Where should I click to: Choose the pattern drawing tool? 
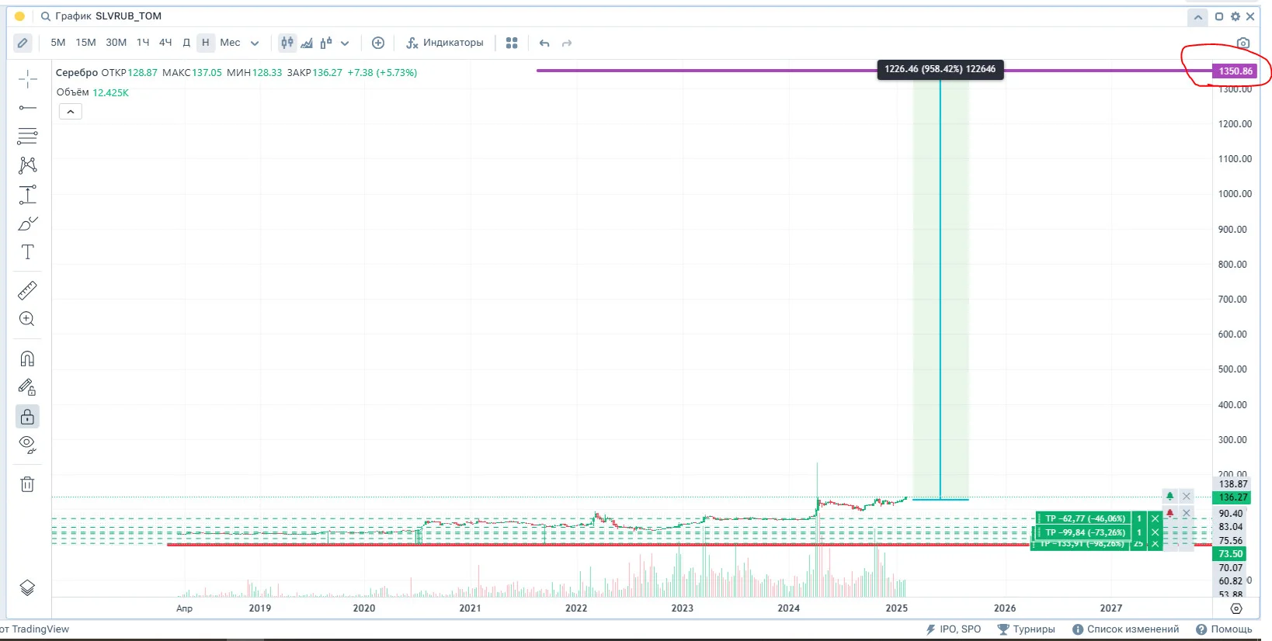(x=27, y=165)
